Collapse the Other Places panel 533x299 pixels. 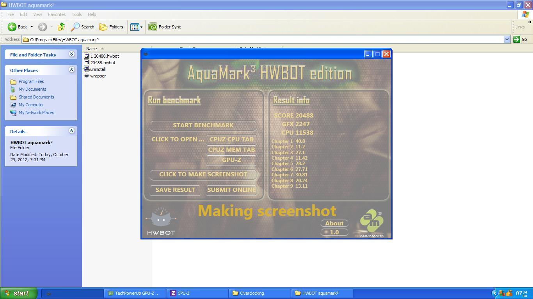[71, 70]
